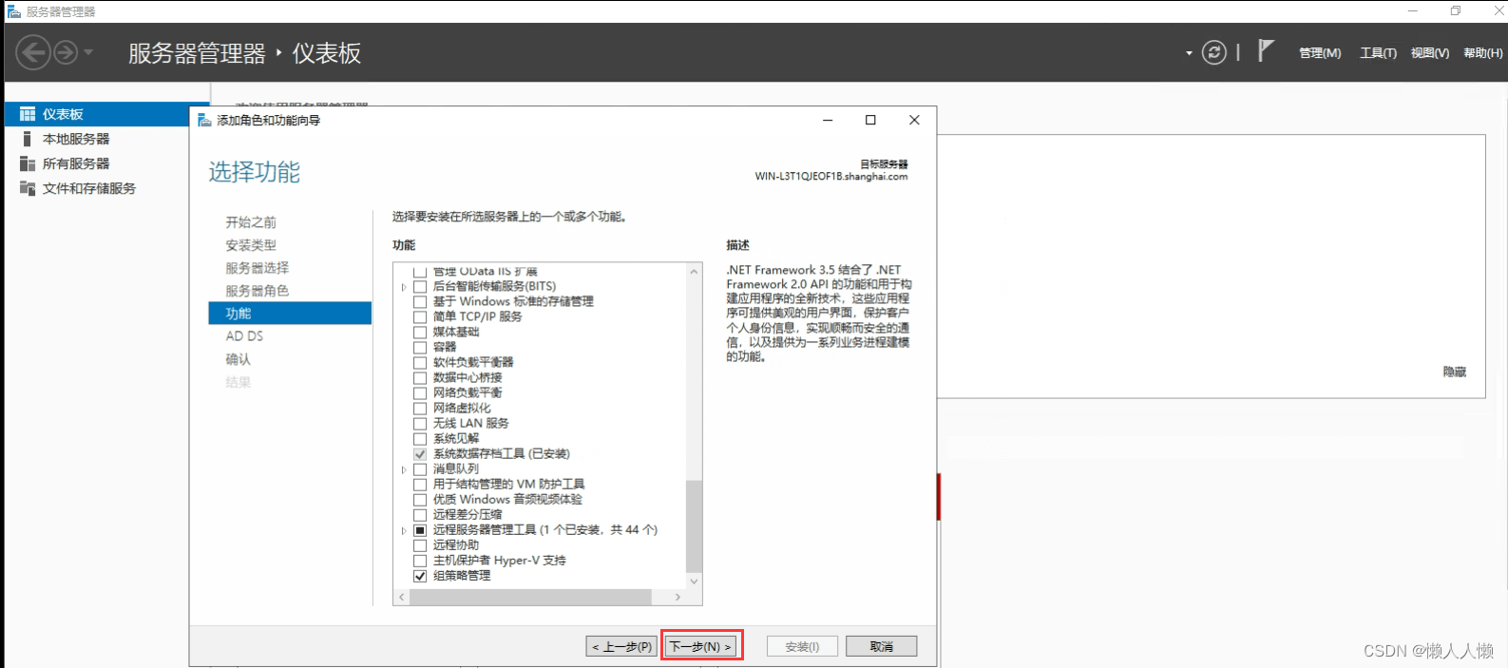Click the 上一步(P) button
This screenshot has height=668, width=1508.
click(x=621, y=646)
